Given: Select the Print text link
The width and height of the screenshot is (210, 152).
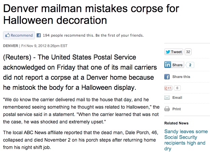Looking at the screenshot, I should click(x=176, y=109).
